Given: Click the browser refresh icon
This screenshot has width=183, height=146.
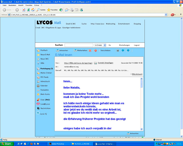Looking at the screenshot, I should coord(28,10).
